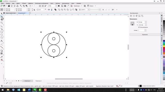Click the no-fill swatch at the palette top
The image size is (165, 92).
[x=164, y=19]
